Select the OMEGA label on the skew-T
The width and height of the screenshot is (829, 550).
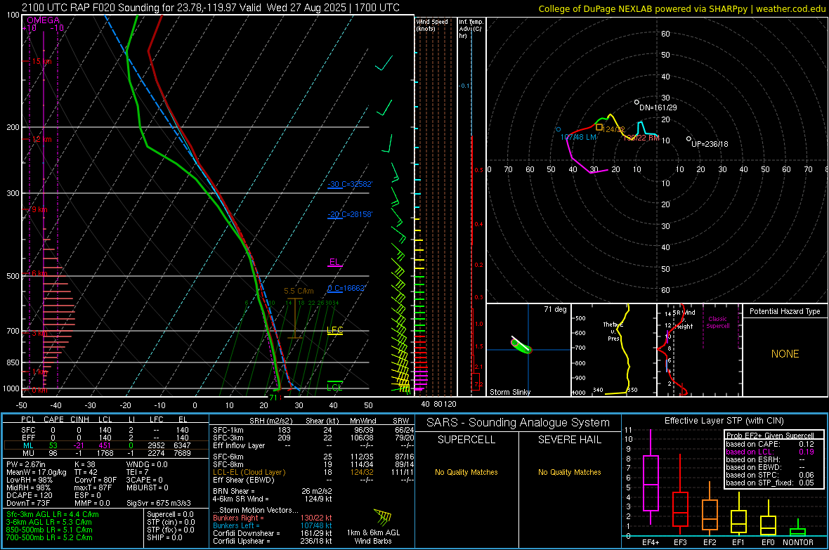tap(43, 20)
